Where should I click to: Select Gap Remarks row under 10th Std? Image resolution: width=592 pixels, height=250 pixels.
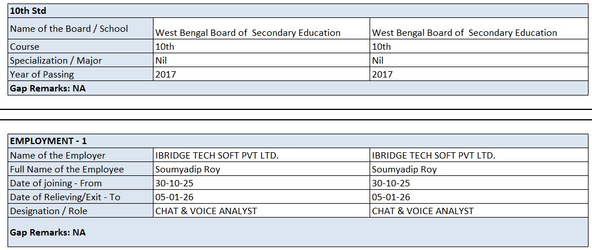[47, 88]
